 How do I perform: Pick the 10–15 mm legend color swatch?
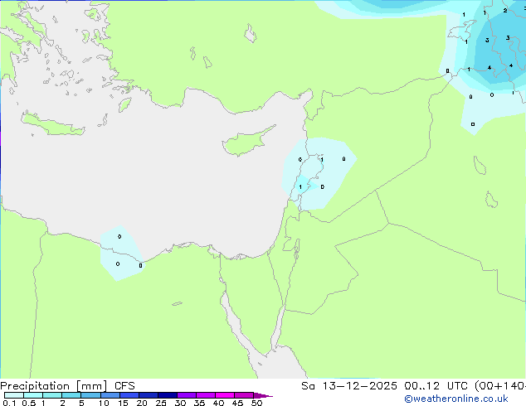point(110,395)
